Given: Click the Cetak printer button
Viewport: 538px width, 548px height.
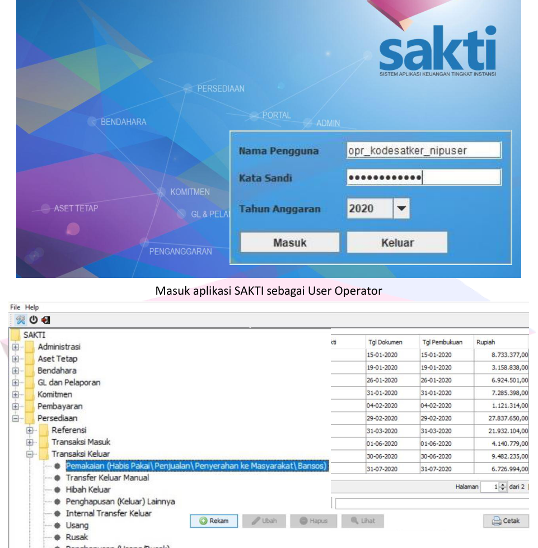Looking at the screenshot, I should [x=506, y=521].
